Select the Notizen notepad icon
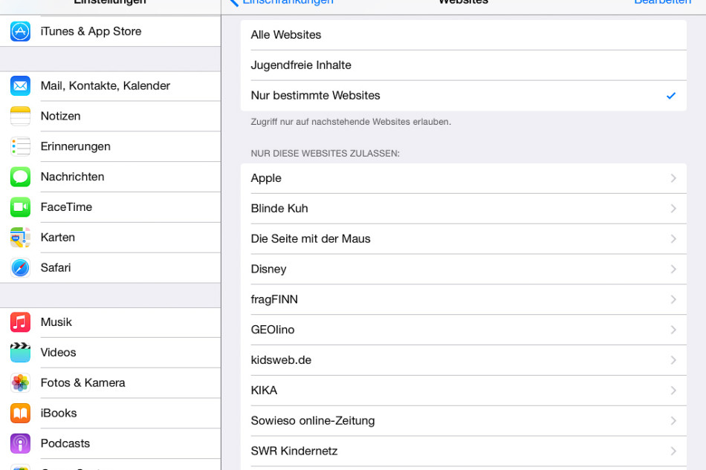 20,116
